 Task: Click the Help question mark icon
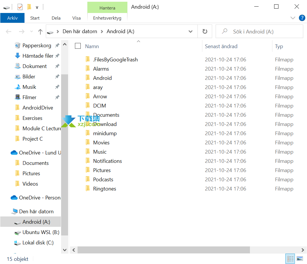(302, 18)
